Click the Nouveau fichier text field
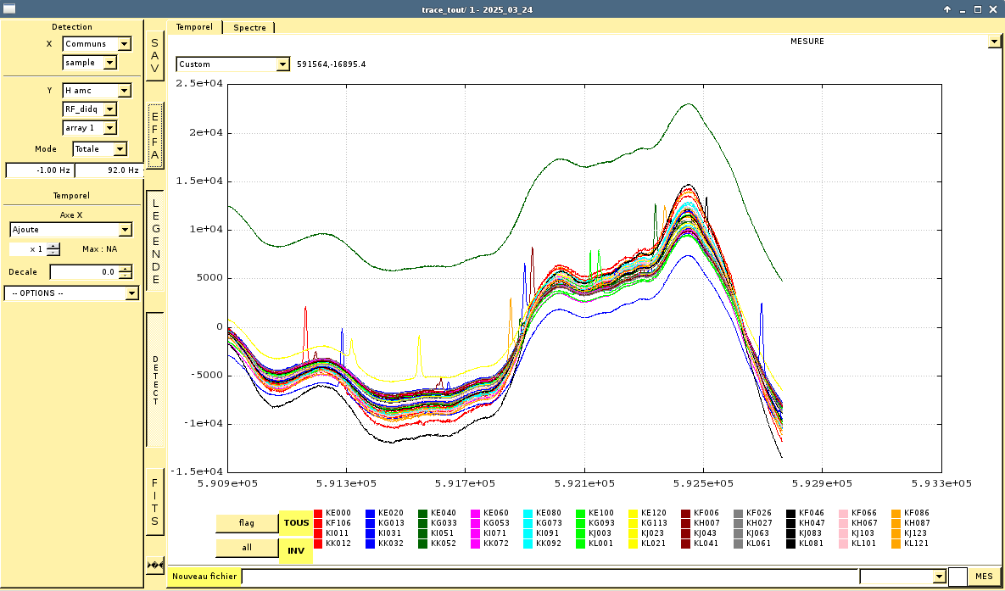1005x591 pixels. (550, 577)
